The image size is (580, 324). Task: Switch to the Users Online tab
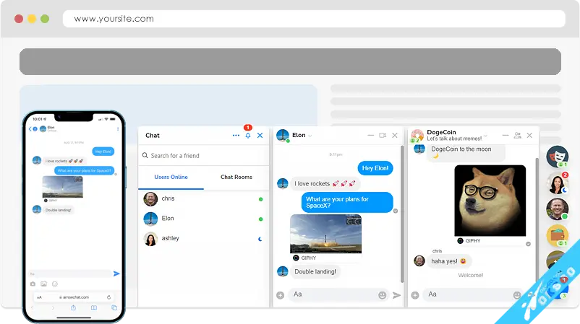point(171,177)
